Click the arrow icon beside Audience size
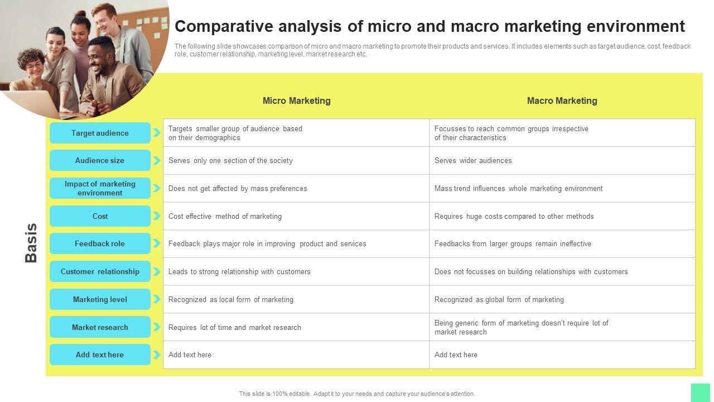The image size is (714, 402). pos(157,161)
